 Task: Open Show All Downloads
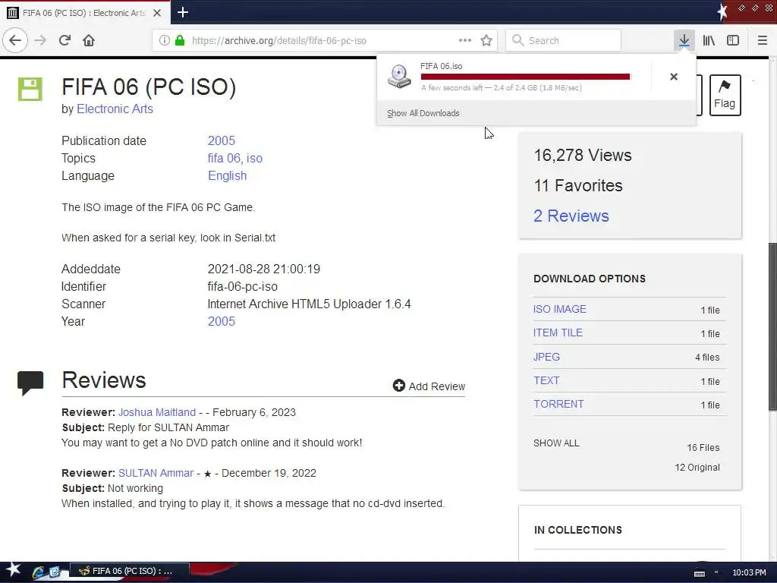[423, 113]
